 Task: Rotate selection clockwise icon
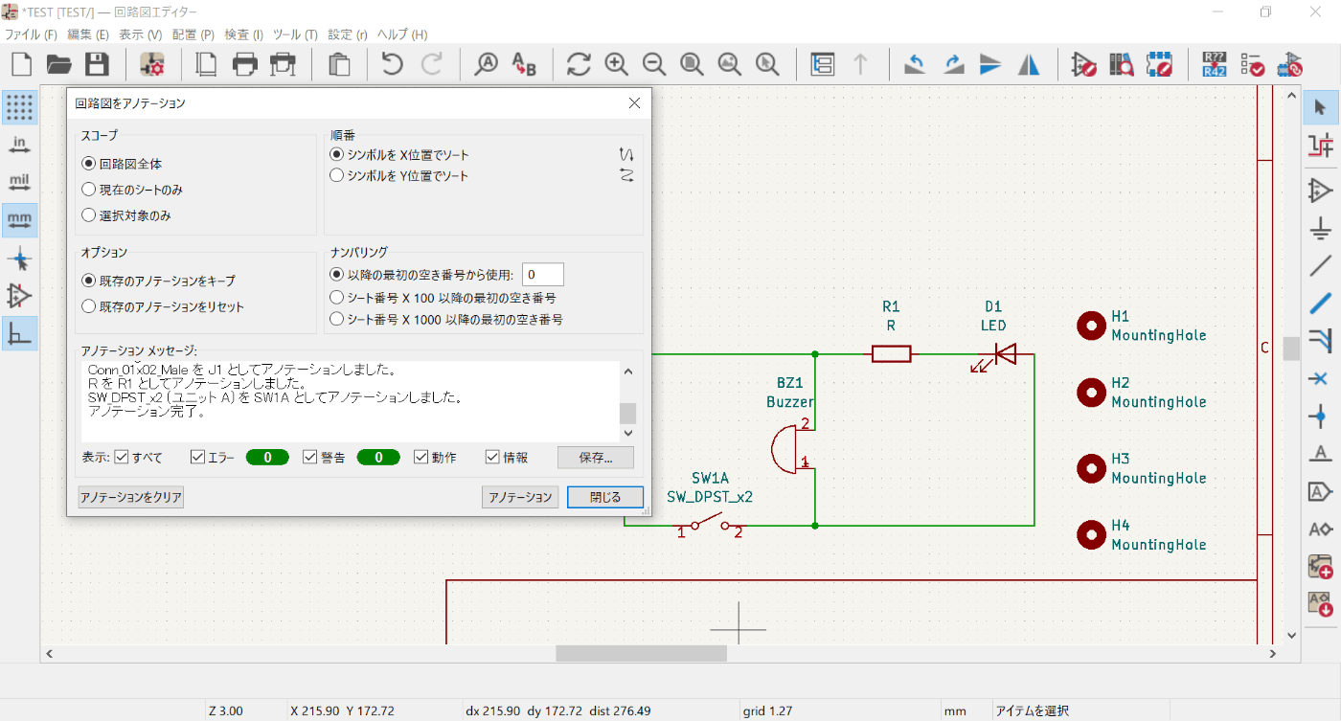pos(953,65)
